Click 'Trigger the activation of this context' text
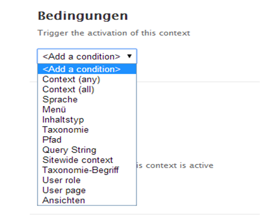260x218 pixels. tap(114, 33)
